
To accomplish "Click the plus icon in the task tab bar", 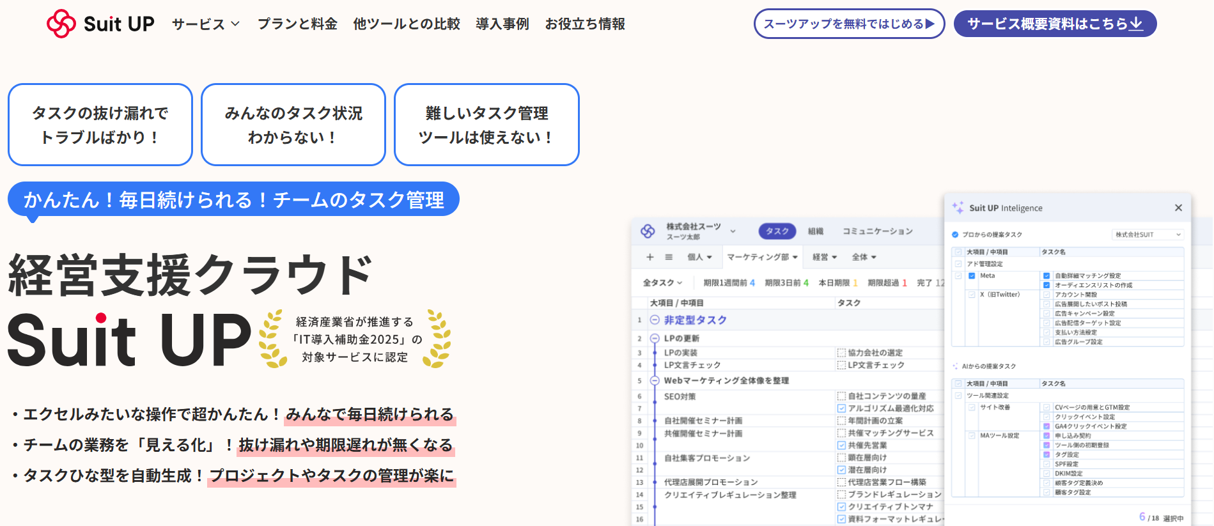I will (x=650, y=257).
